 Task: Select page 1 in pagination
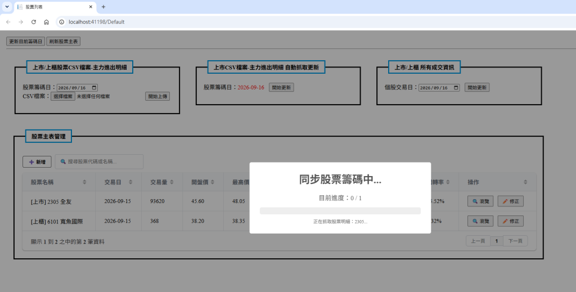pyautogui.click(x=497, y=241)
